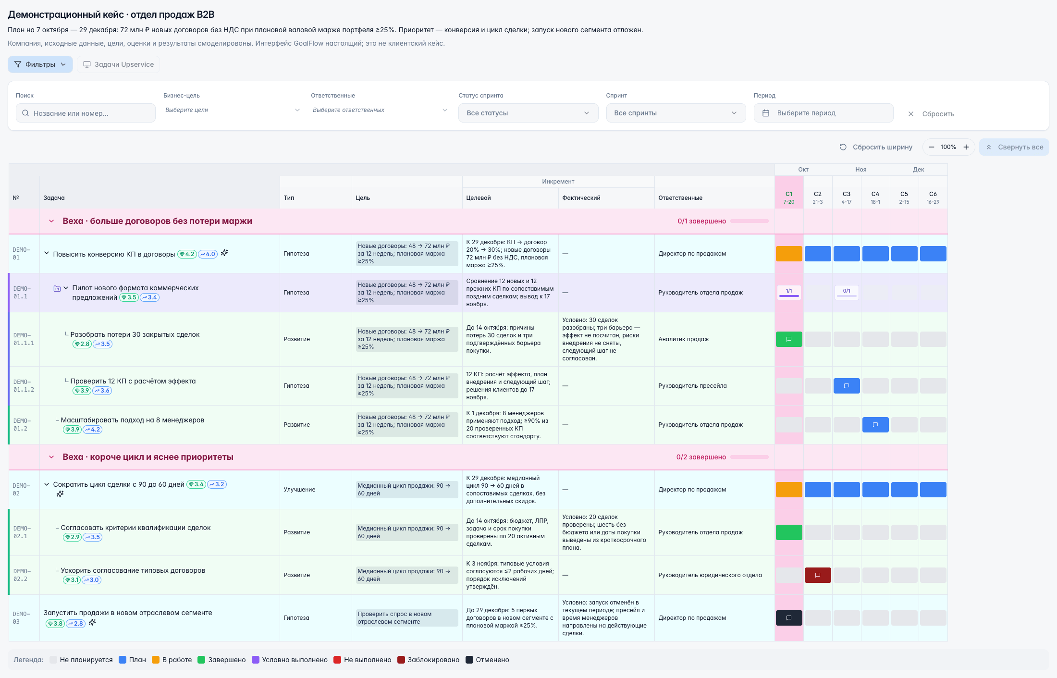Open Статус спринта Все статусы dropdown
Viewport: 1057px width, 678px height.
coord(528,113)
